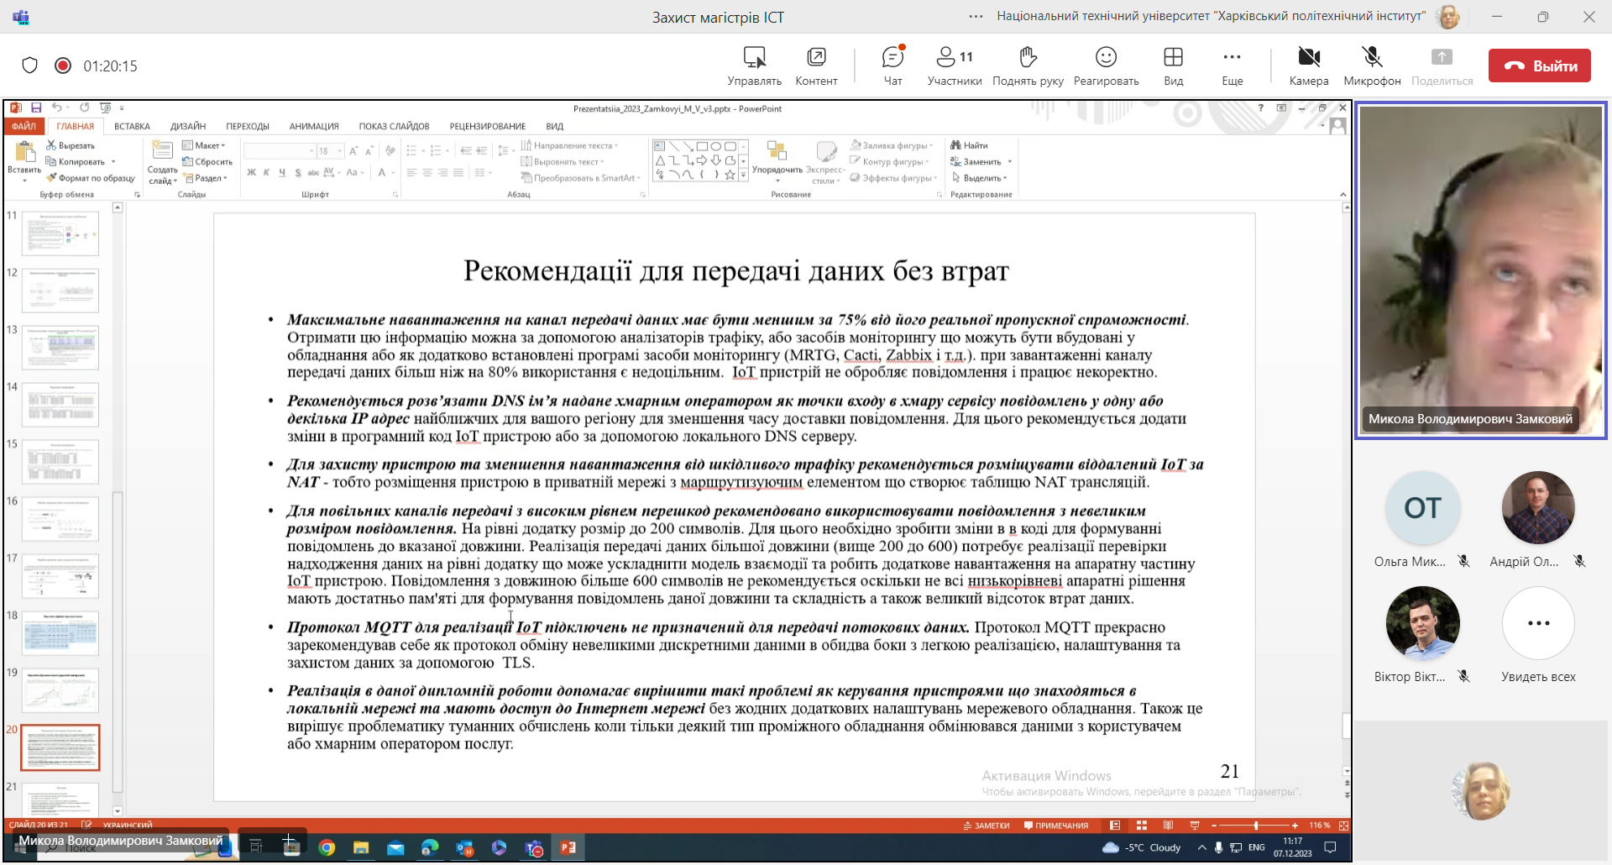Expand the Макет layout dropdown
The width and height of the screenshot is (1612, 865).
point(205,145)
